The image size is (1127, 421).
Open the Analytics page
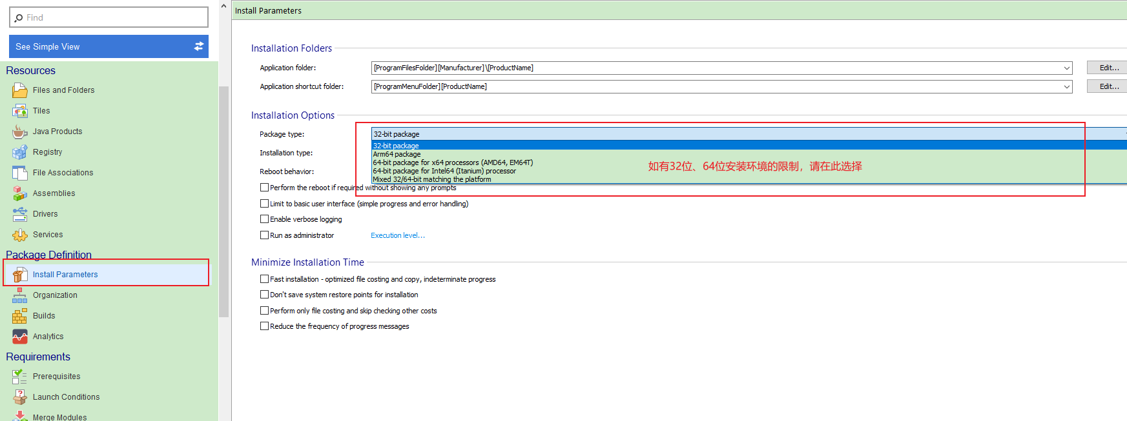tap(48, 337)
